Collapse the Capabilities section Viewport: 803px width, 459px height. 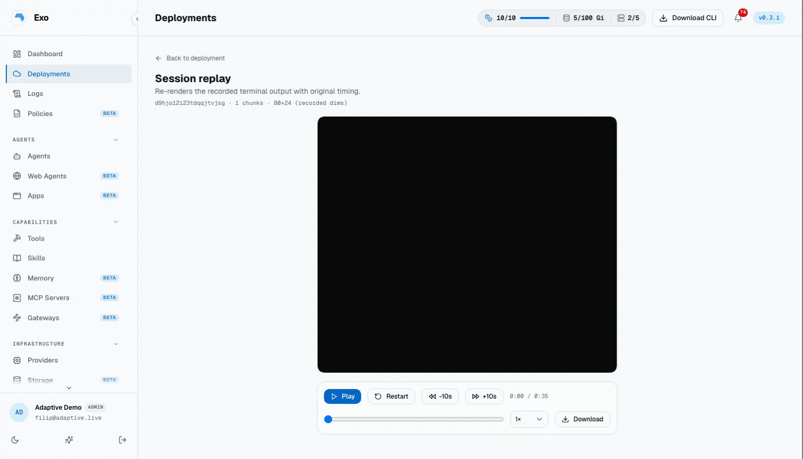coord(116,222)
